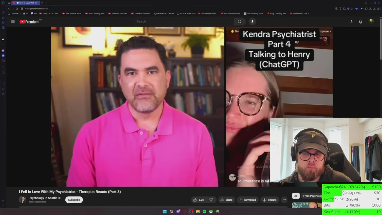Open the We Need to Talk A... bookmark
The height and width of the screenshot is (215, 382).
coord(300,13)
